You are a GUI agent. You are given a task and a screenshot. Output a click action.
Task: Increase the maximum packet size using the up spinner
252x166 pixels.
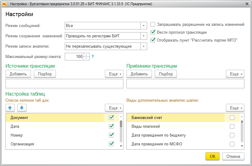(86, 55)
